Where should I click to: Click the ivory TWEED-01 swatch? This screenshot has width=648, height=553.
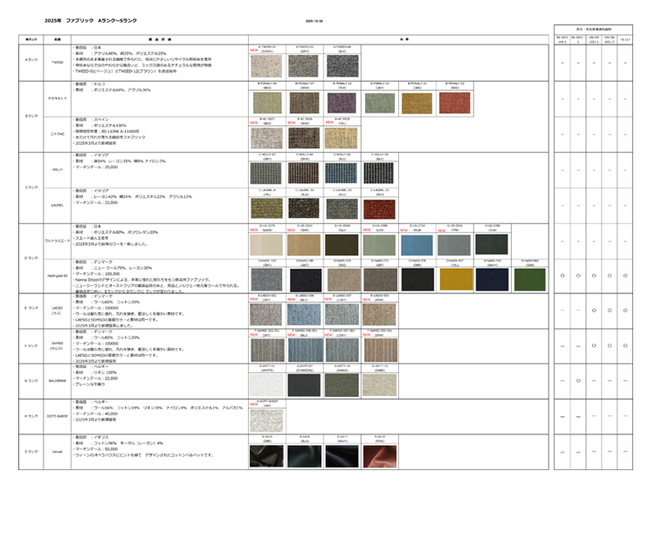point(267,66)
